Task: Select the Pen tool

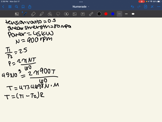Action: point(25,14)
